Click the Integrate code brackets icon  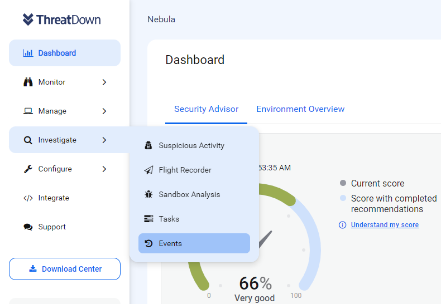[x=28, y=198]
